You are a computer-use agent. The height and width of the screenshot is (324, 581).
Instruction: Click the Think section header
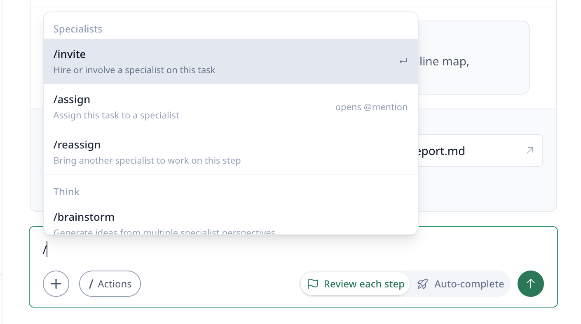(66, 192)
